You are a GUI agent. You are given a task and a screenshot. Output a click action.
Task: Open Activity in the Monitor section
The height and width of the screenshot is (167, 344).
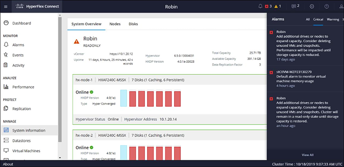[x=19, y=65]
